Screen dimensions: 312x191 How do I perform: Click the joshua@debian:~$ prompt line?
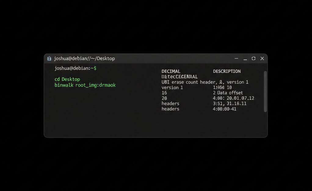pyautogui.click(x=75, y=68)
